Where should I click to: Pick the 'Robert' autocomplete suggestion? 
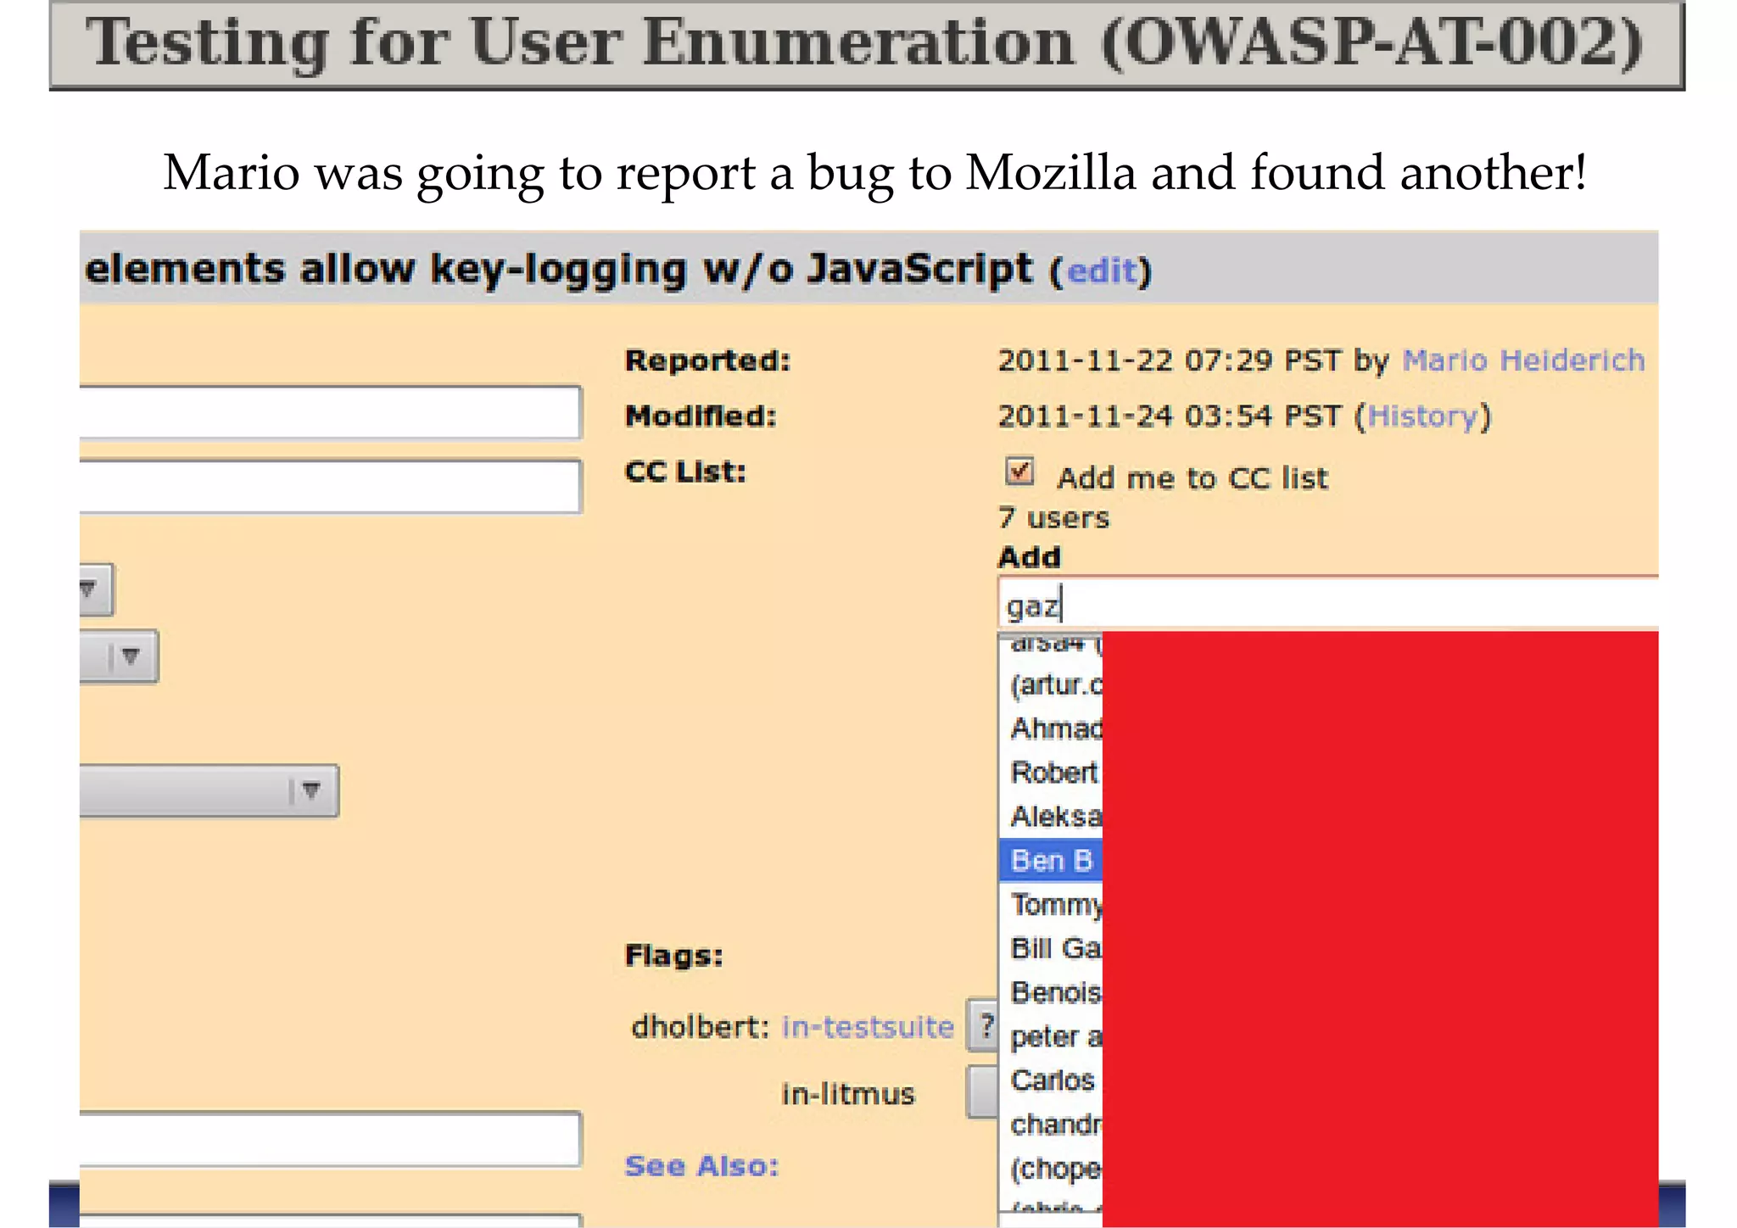pyautogui.click(x=1053, y=773)
